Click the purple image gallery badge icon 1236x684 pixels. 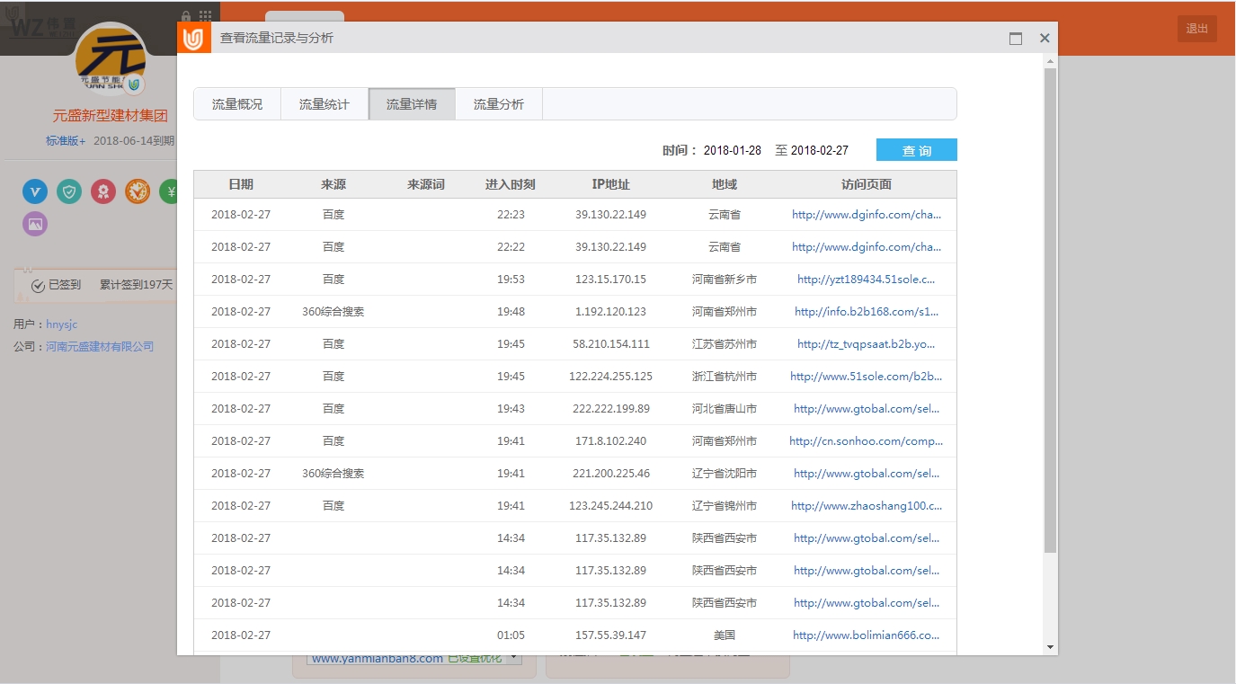35,224
